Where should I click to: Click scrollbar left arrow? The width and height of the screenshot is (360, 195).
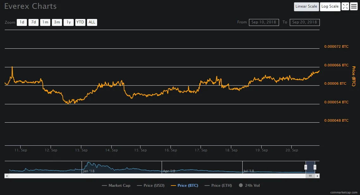pyautogui.click(x=7, y=176)
